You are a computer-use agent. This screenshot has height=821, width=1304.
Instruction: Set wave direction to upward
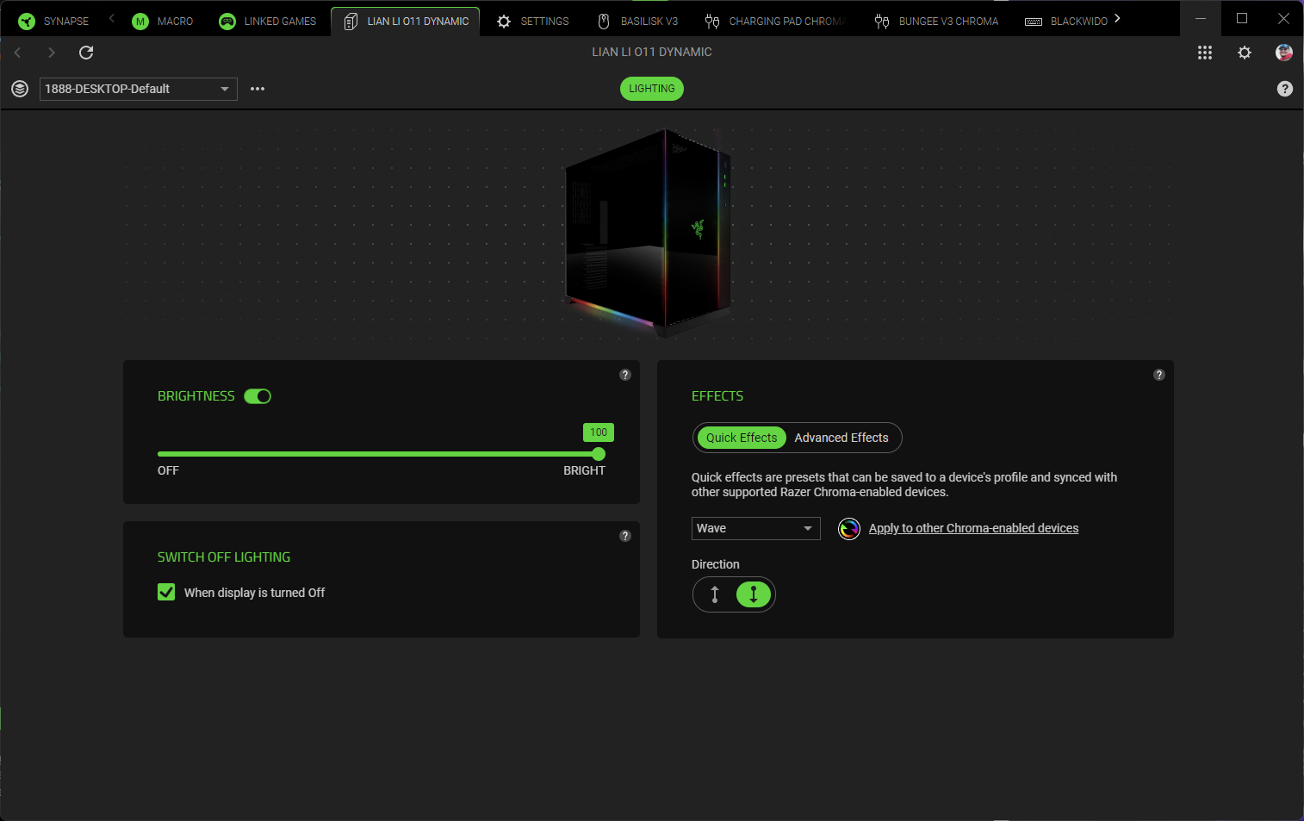[x=715, y=594]
